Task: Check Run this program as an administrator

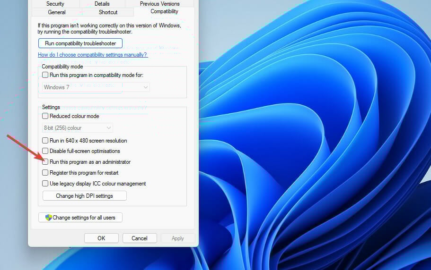Action: (x=45, y=162)
